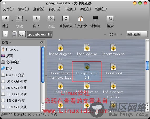The width and height of the screenshot is (150, 119).
Task: Select libcurl.so.4 file icon
Action: (113, 67)
